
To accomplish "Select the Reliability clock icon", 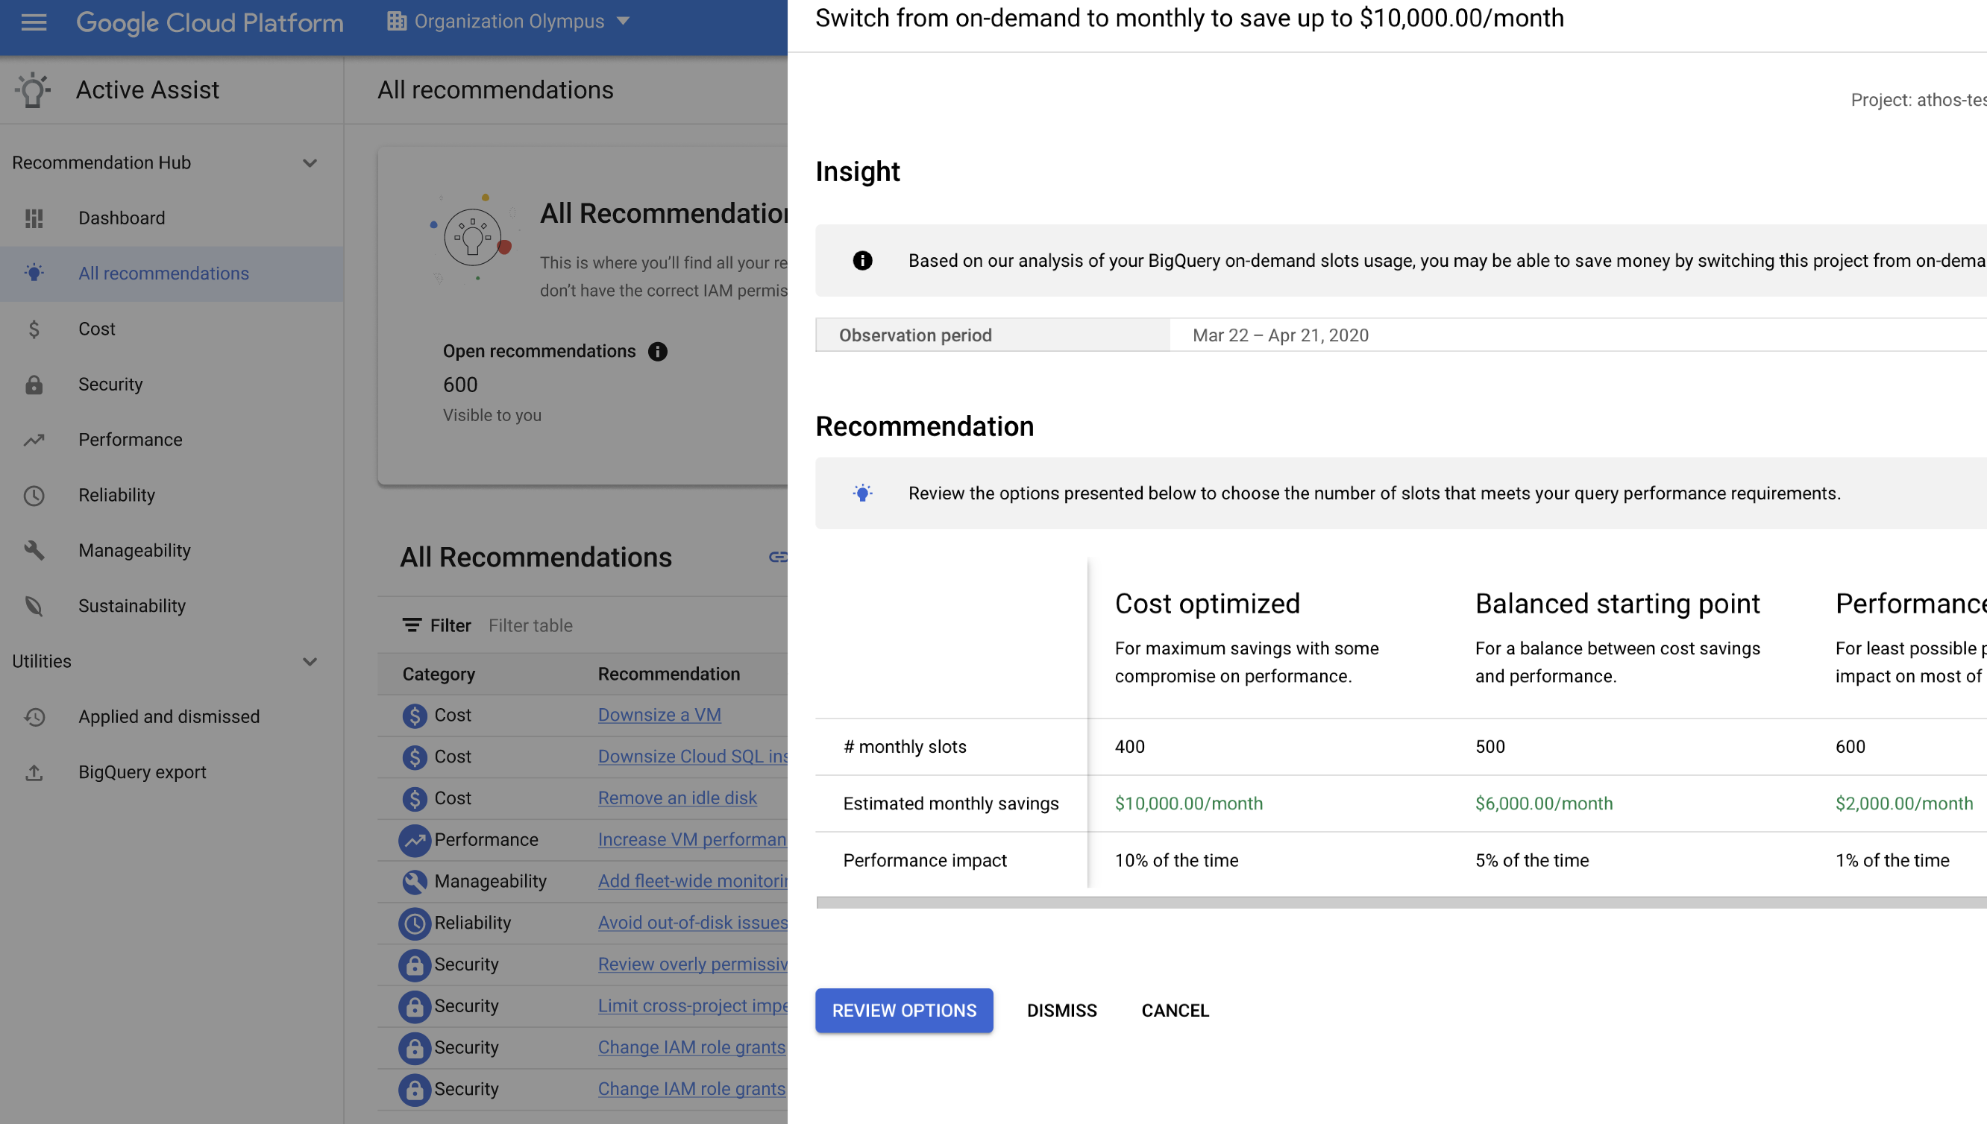I will (34, 493).
